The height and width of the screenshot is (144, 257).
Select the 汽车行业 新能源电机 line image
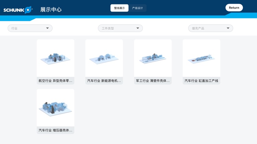coord(104,58)
